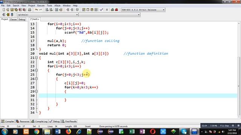241x135 pixels.
Task: Open the Edit menu
Action: pos(9,6)
